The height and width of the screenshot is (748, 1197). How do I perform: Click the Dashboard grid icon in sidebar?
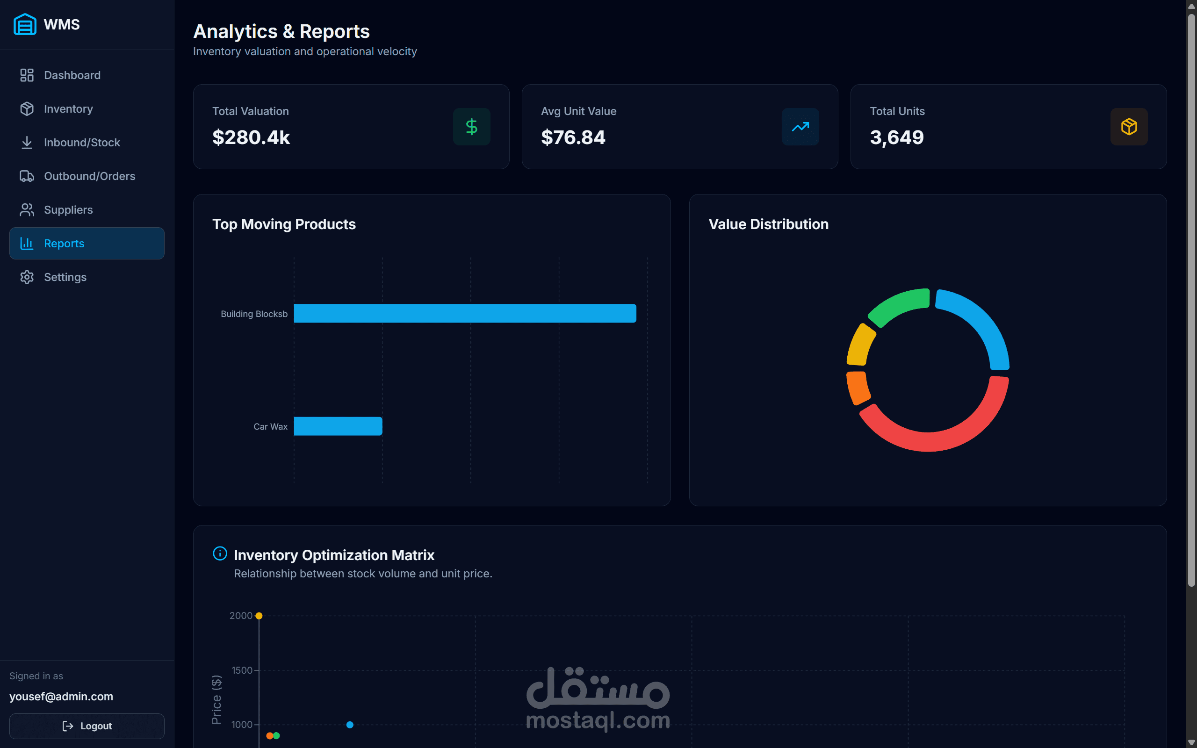(27, 75)
